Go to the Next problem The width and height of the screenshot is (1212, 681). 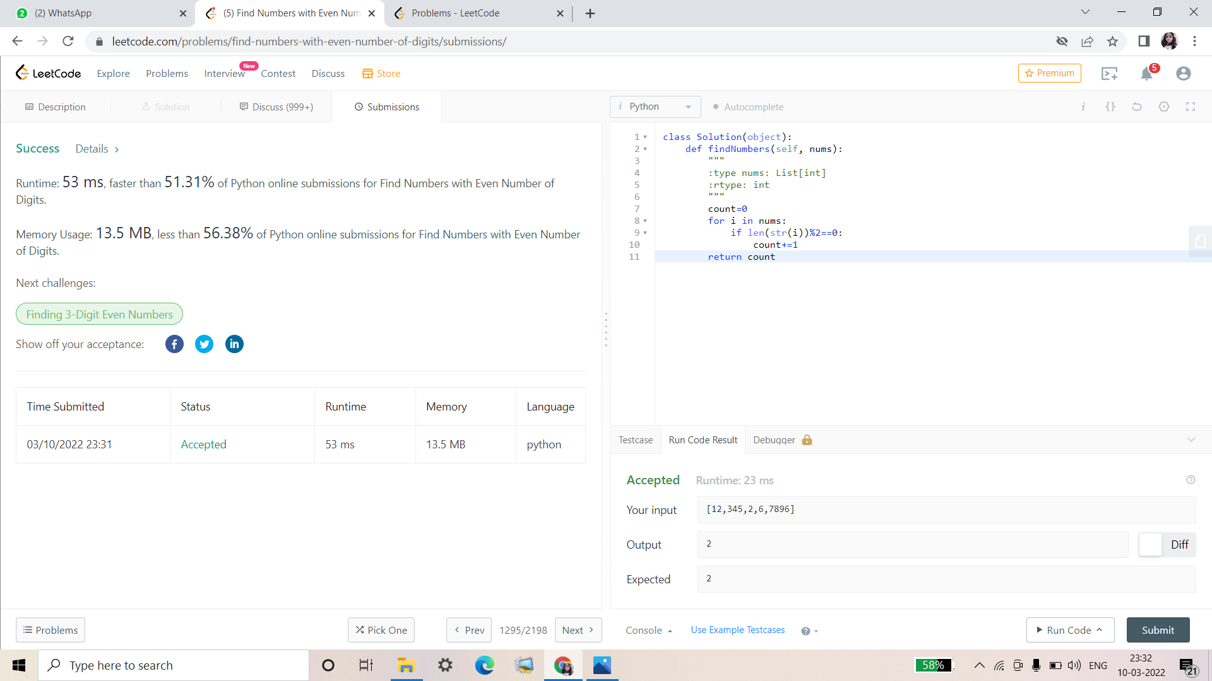click(x=578, y=630)
